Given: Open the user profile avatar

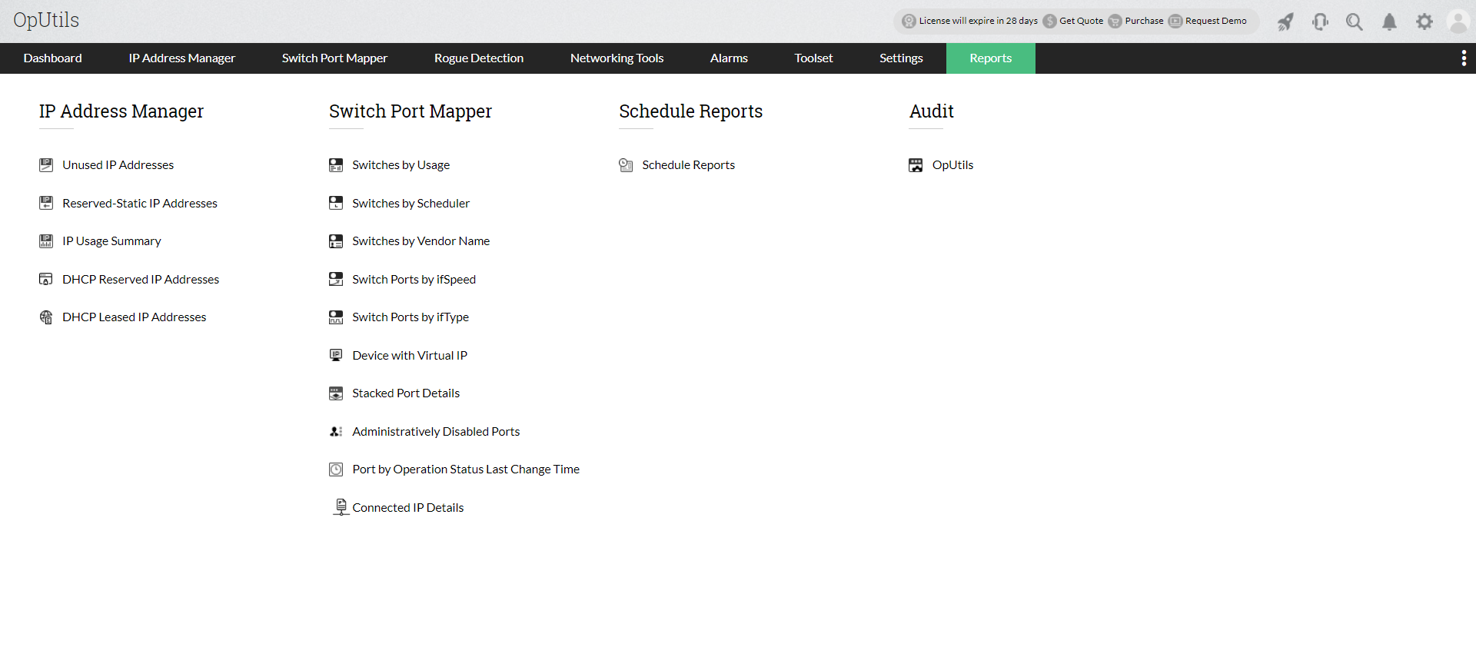Looking at the screenshot, I should tap(1458, 22).
